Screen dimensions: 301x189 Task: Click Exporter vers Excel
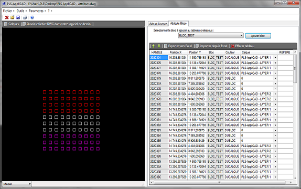(178, 46)
